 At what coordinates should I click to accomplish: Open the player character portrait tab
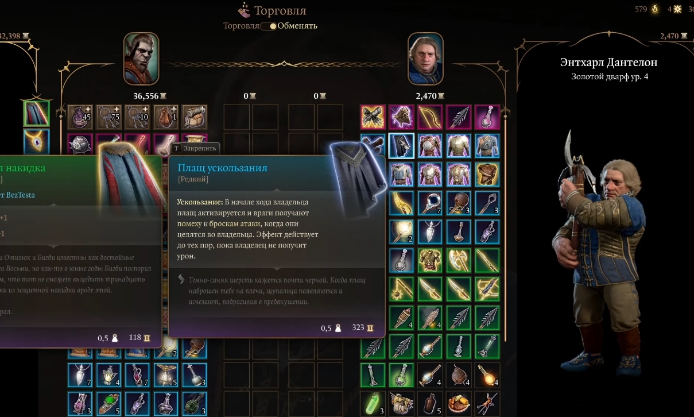click(x=141, y=59)
